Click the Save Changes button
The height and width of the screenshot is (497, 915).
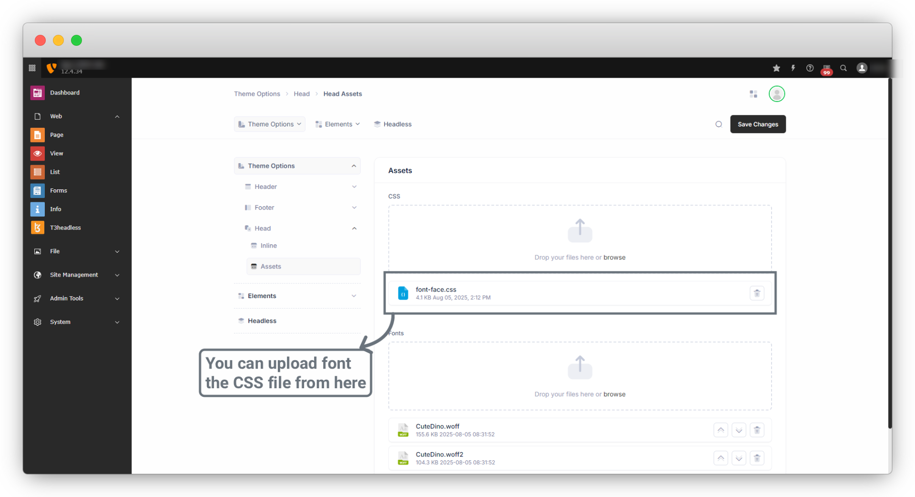758,124
